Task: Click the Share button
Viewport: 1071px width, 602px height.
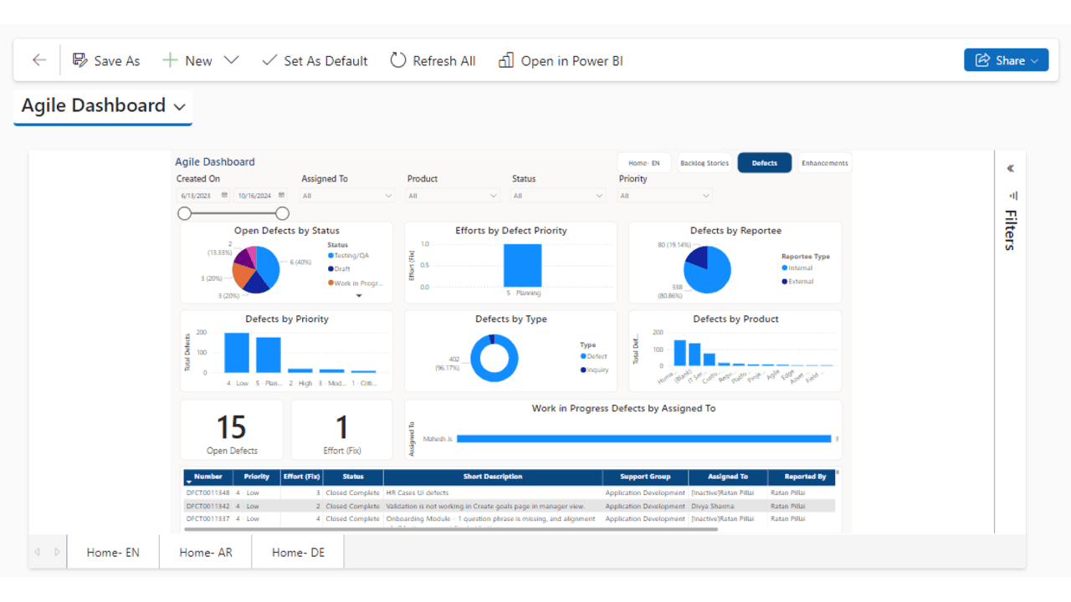Action: (x=1006, y=60)
